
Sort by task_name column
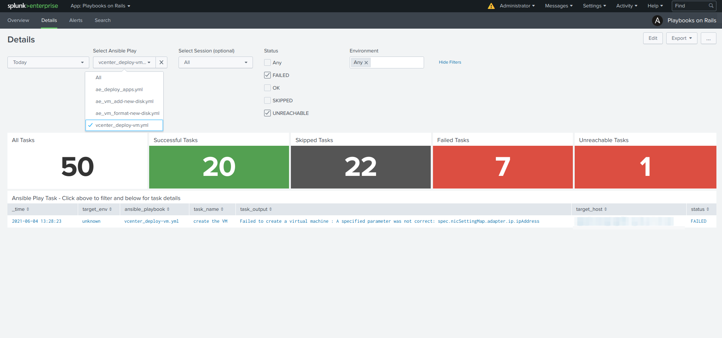pos(208,209)
